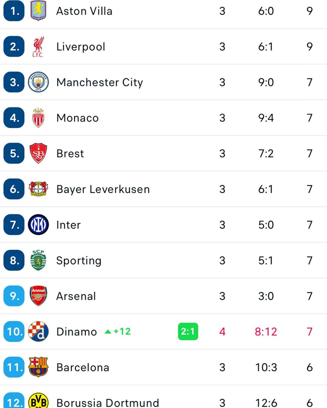This screenshot has width=327, height=408.
Task: Click Barcelona's 10:3 goals figure
Action: coord(266,367)
